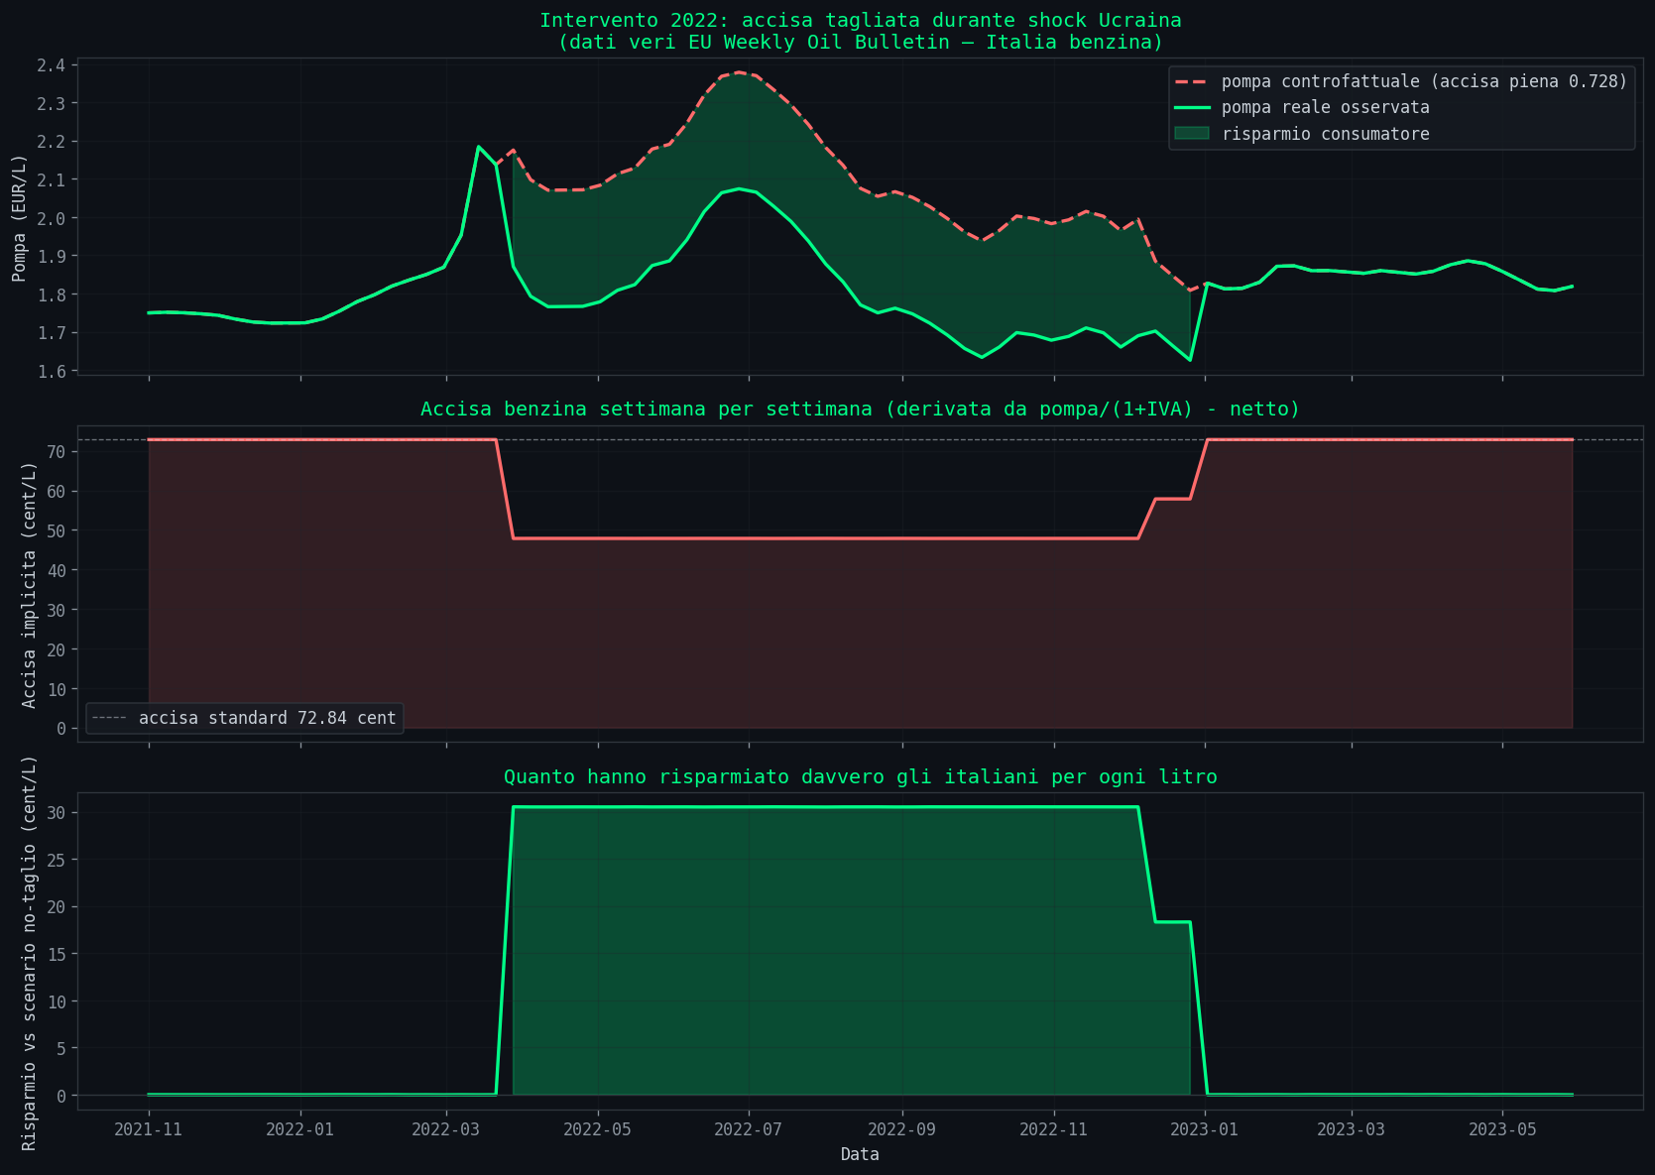Click the 'Risparmio vs scenario no-taglio' axis label
This screenshot has width=1655, height=1175.
[29, 952]
